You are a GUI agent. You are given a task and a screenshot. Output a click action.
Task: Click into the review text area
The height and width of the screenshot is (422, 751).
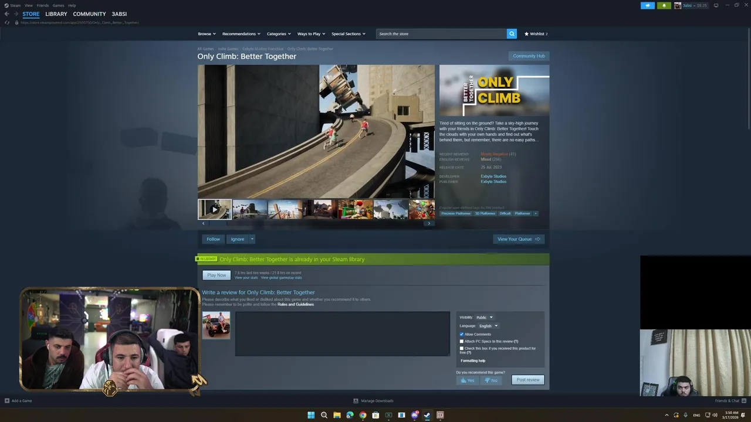tap(343, 333)
